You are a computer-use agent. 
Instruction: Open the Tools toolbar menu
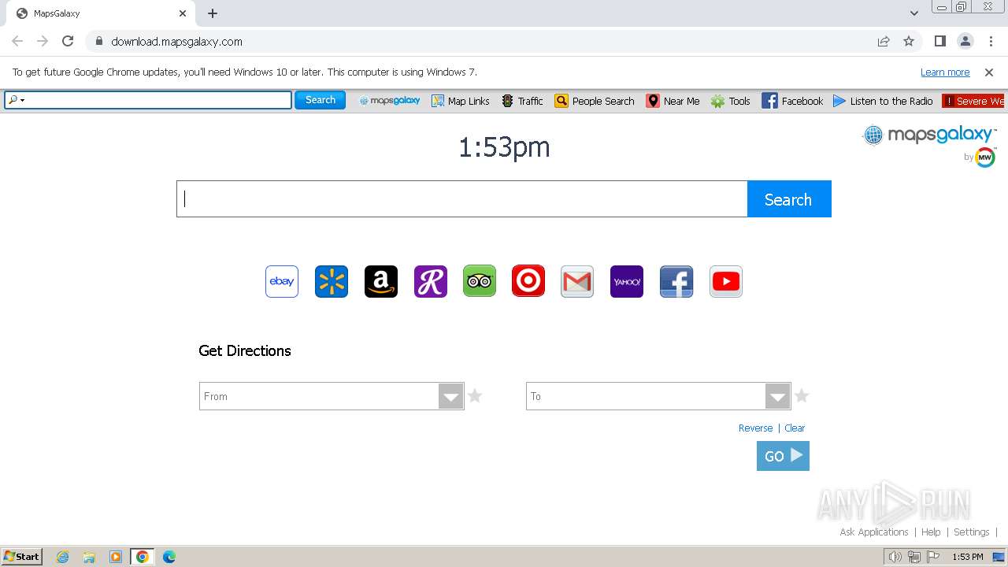(x=731, y=101)
